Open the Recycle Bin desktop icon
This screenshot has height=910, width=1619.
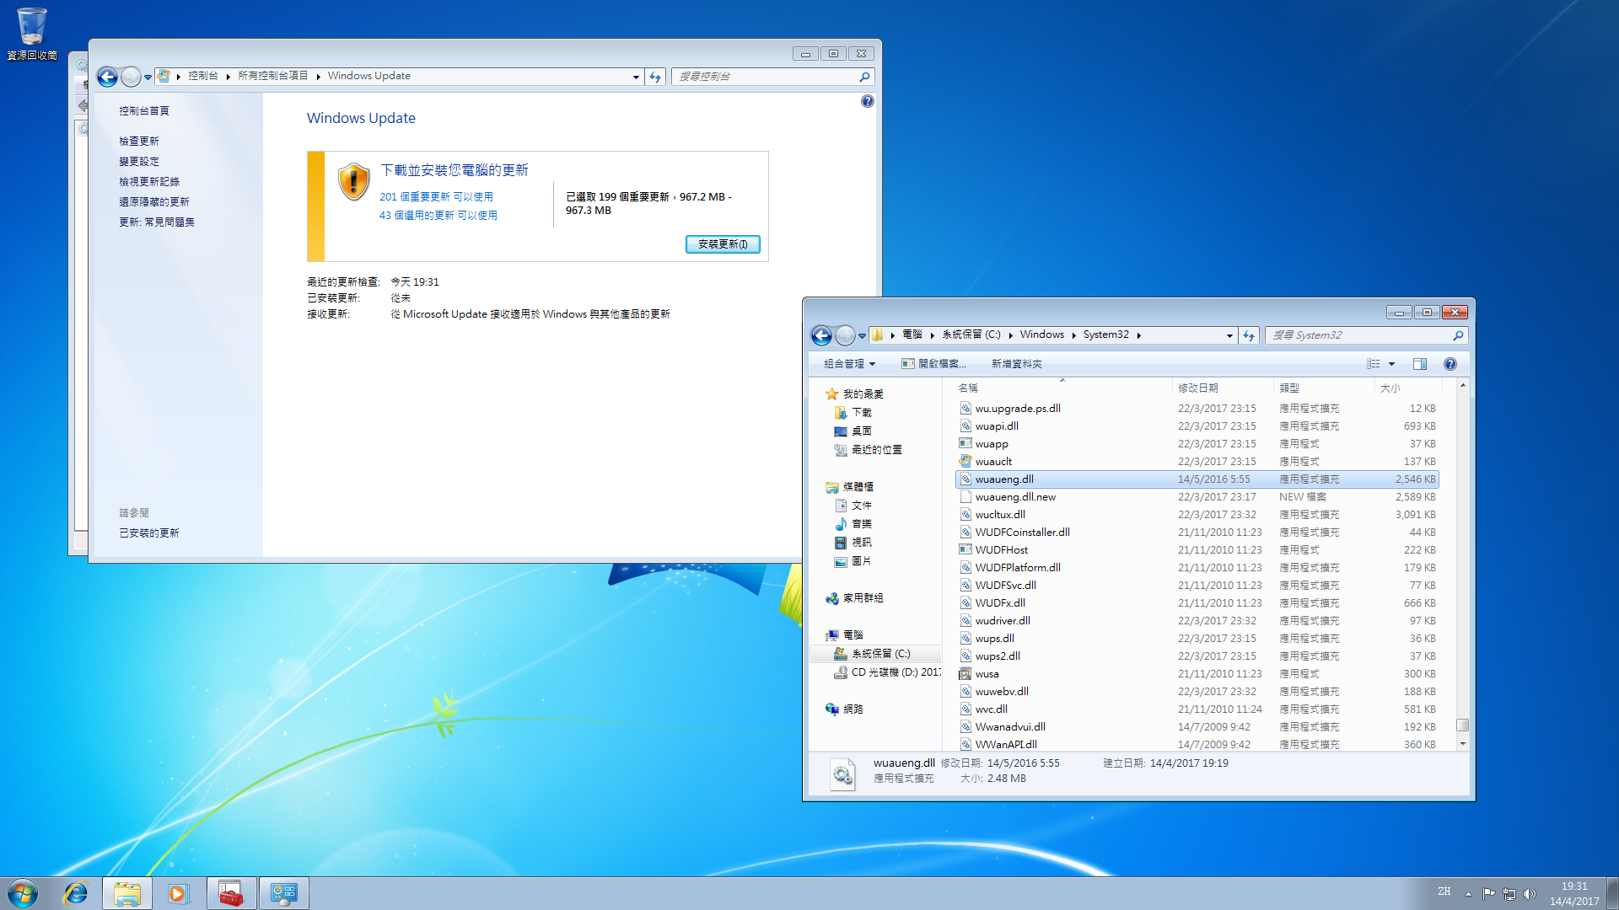[x=32, y=34]
